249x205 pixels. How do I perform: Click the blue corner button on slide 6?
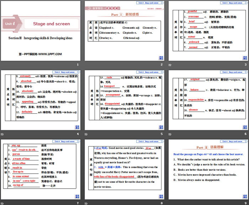(245, 126)
